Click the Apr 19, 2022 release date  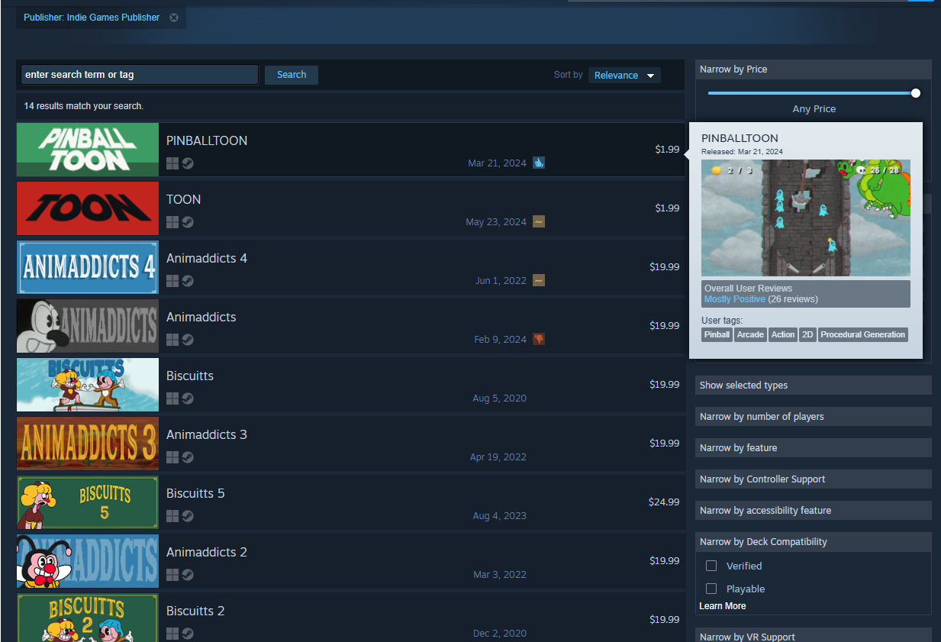(498, 457)
